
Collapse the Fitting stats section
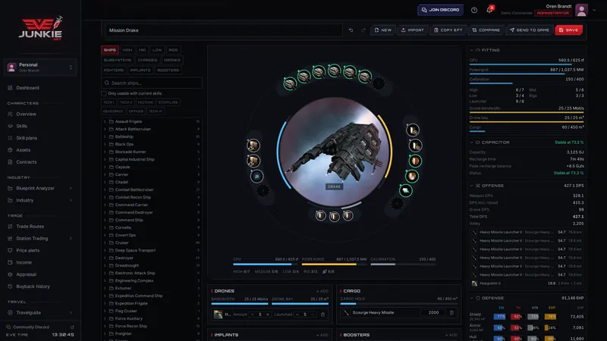pyautogui.click(x=471, y=50)
